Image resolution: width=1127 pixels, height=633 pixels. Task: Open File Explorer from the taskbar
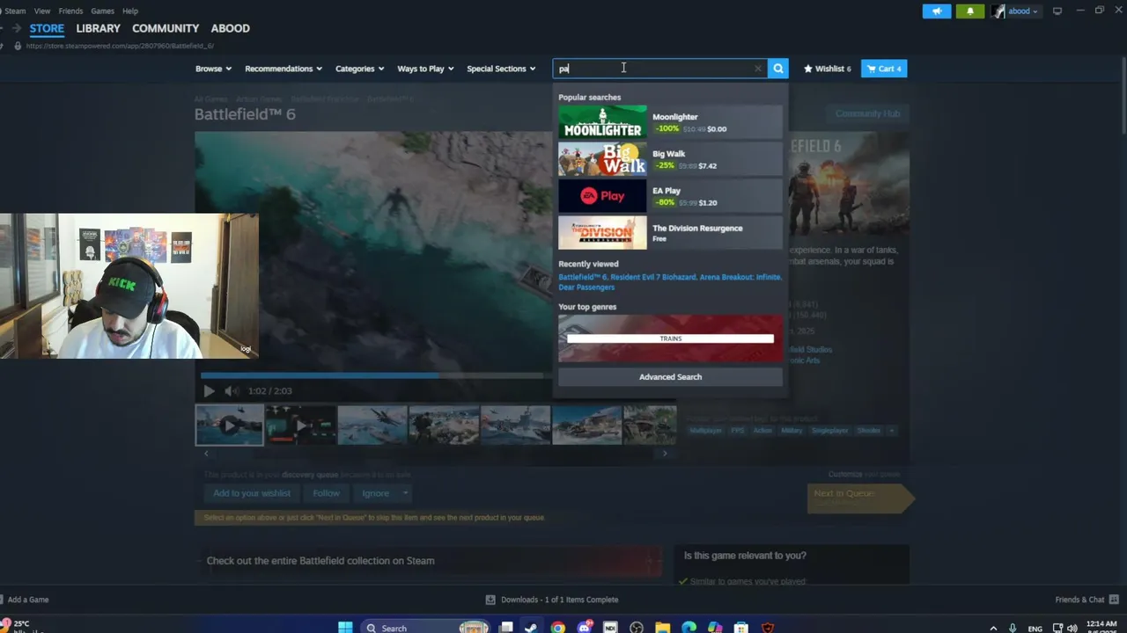[x=662, y=628]
